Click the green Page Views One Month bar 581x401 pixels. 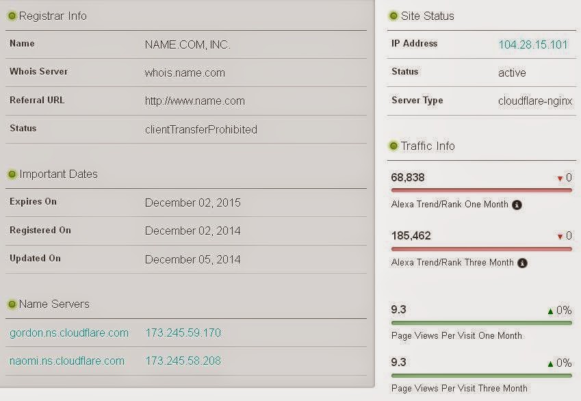[481, 323]
